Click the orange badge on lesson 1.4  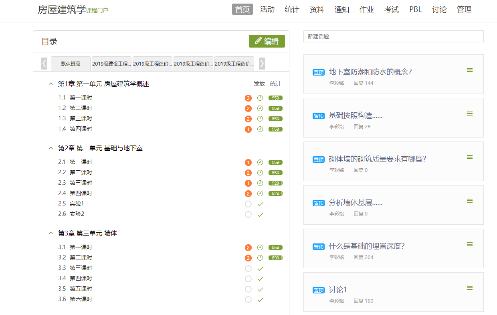[x=248, y=129]
